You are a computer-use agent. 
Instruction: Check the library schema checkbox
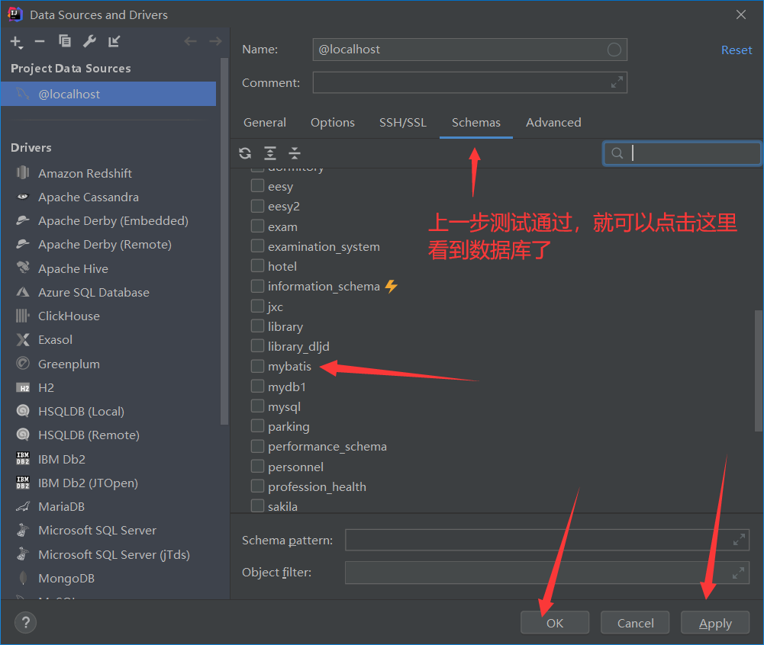point(257,326)
